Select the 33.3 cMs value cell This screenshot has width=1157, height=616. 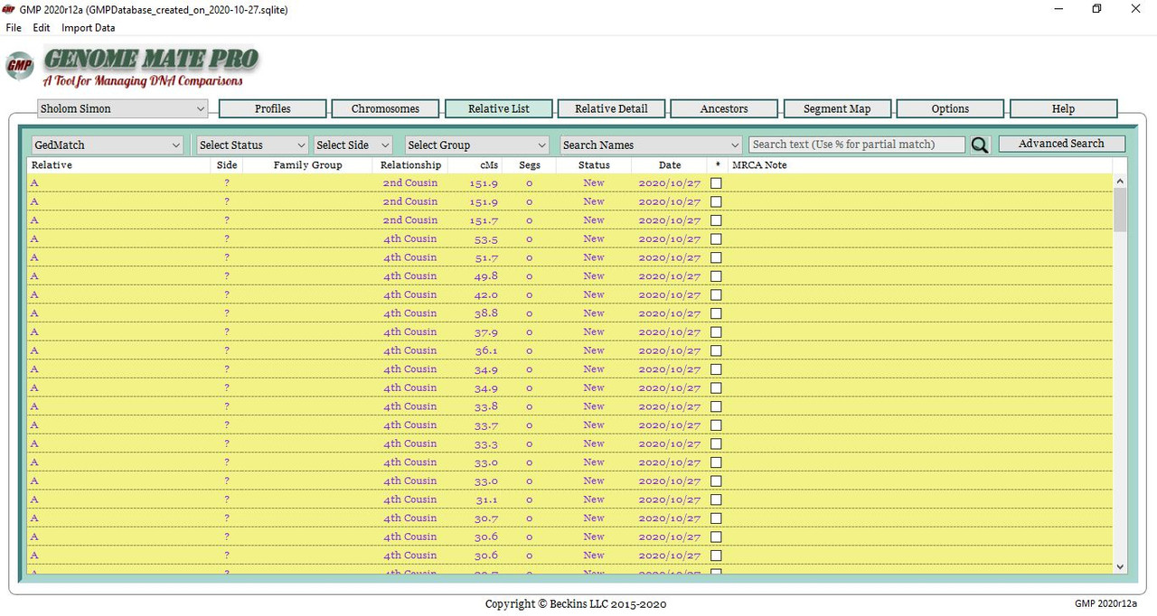point(486,443)
